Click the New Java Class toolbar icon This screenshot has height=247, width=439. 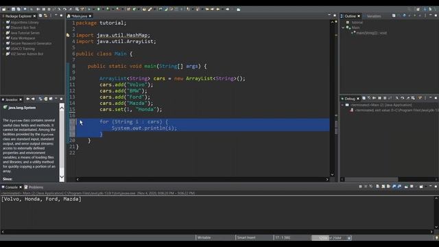pos(134,9)
